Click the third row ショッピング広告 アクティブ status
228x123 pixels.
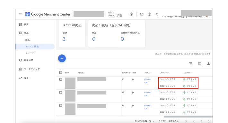click(x=189, y=105)
